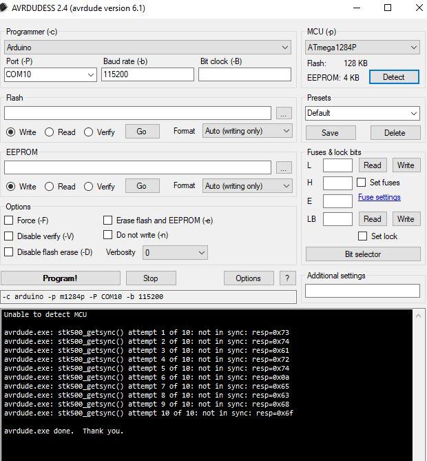Viewport: 427px width, 461px height.
Task: Click the Bit clock input field
Action: pos(244,74)
